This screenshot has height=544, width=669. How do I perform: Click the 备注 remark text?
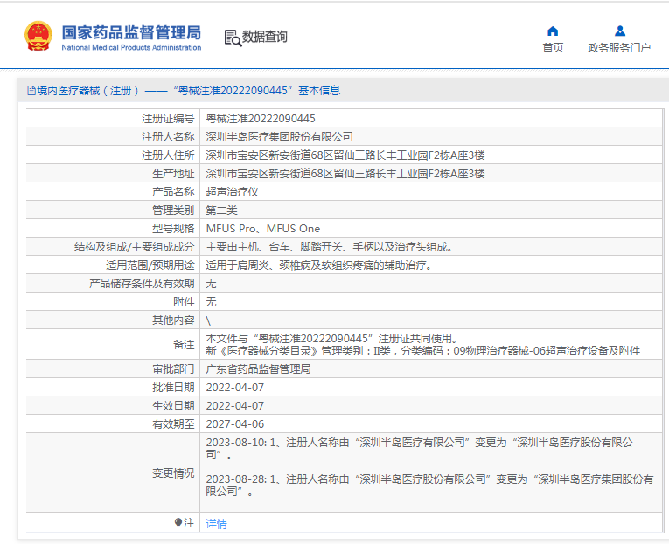click(x=422, y=345)
